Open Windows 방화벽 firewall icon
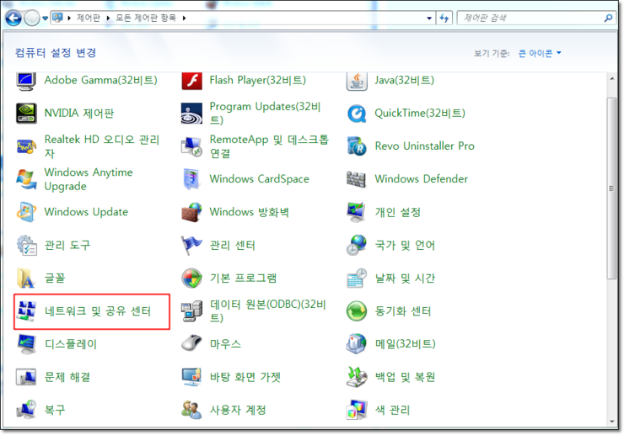This screenshot has height=435, width=624. (x=192, y=212)
